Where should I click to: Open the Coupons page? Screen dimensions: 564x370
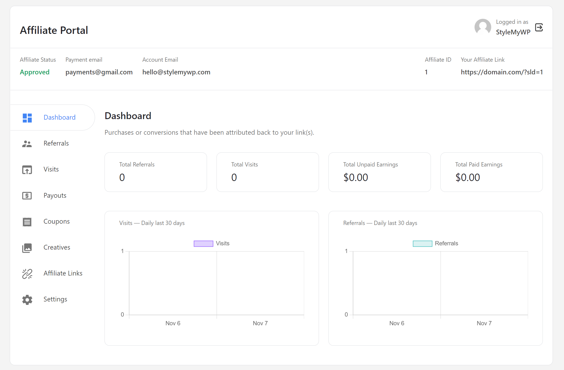pos(56,222)
